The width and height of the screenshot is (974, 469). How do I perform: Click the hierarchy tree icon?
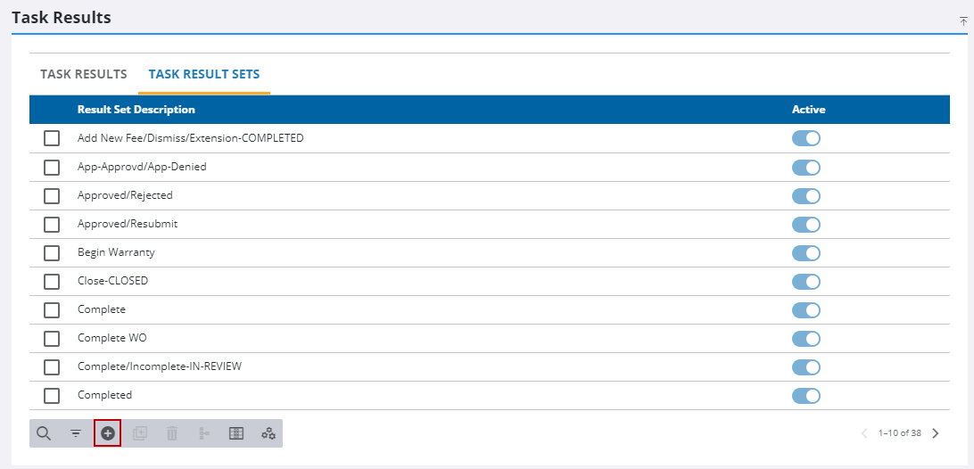[204, 433]
